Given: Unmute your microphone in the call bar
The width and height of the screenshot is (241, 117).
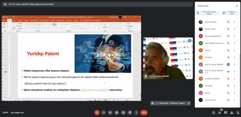Looking at the screenshot, I should (x=97, y=113).
